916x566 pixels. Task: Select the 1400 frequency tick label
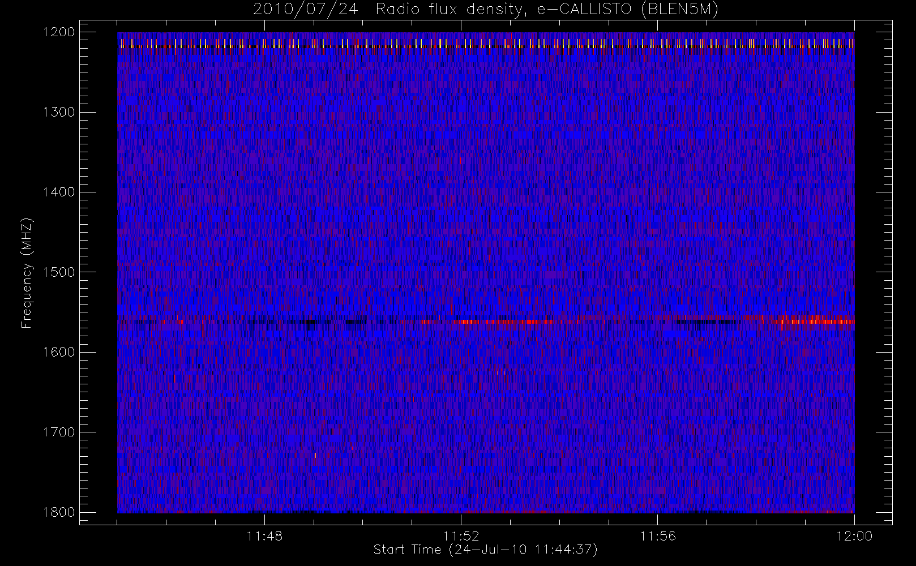[x=59, y=192]
